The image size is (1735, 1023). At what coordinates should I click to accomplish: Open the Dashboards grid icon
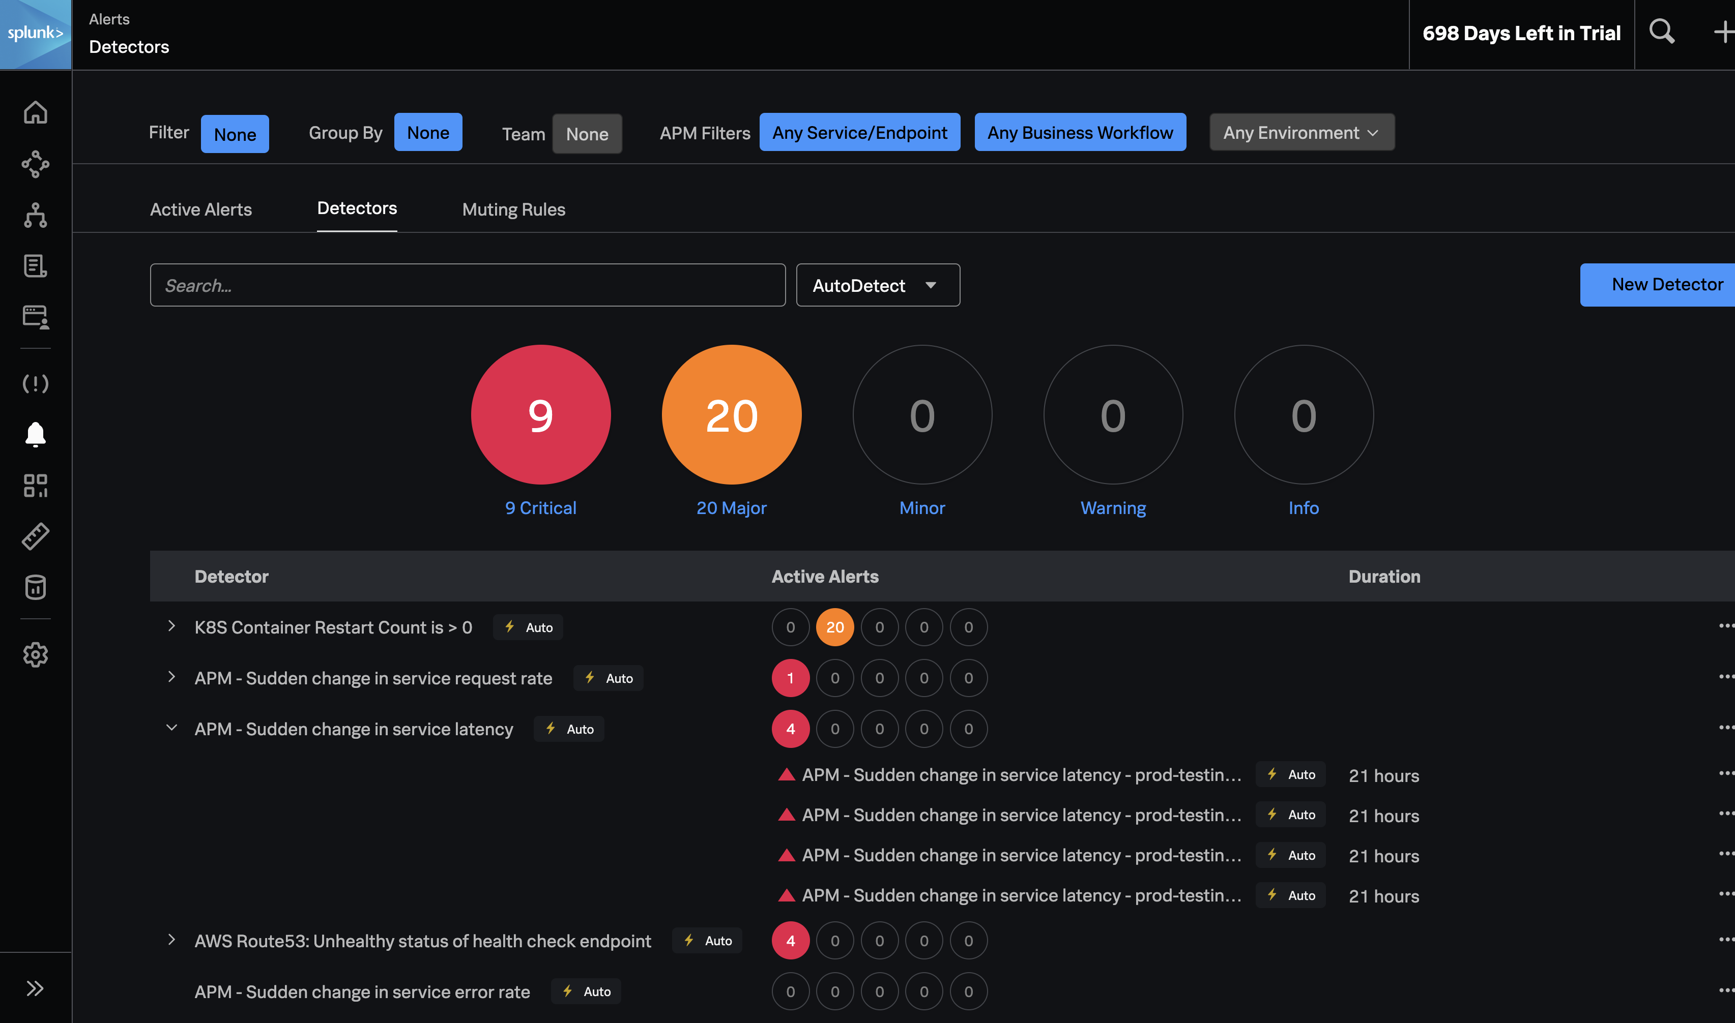point(35,485)
